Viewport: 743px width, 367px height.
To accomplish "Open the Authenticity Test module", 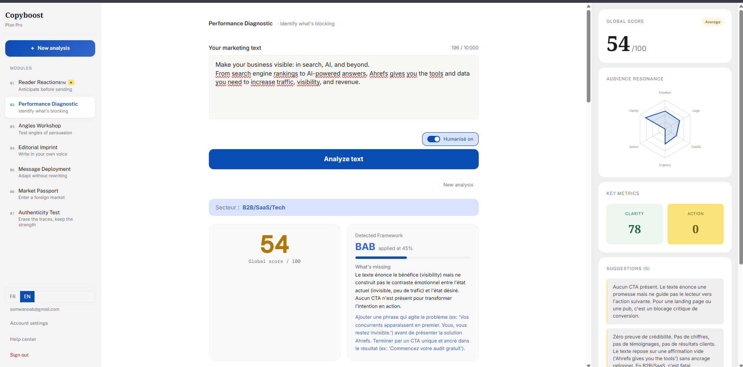I will click(50, 218).
